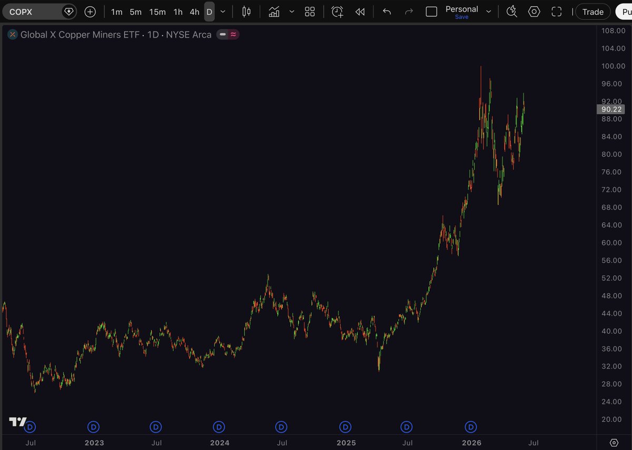Click the dividend D marker below Jul 2025

click(407, 426)
